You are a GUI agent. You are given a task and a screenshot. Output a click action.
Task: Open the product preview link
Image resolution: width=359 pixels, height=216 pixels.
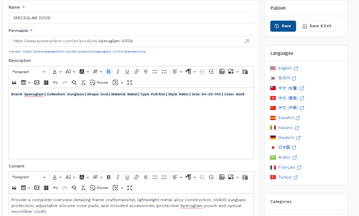tap(84, 52)
